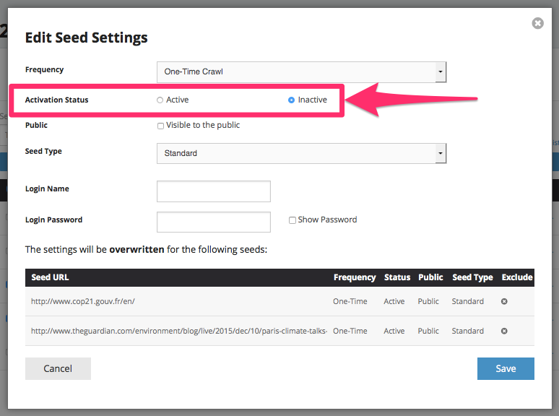Click the Seed Type column header
The image size is (559, 416).
point(472,277)
